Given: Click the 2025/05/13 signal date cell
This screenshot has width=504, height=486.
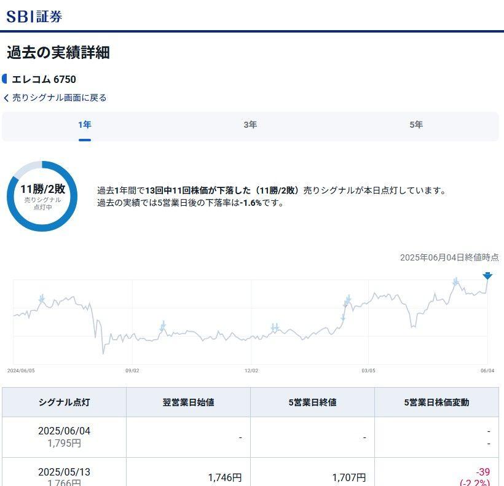Looking at the screenshot, I should (x=64, y=472).
